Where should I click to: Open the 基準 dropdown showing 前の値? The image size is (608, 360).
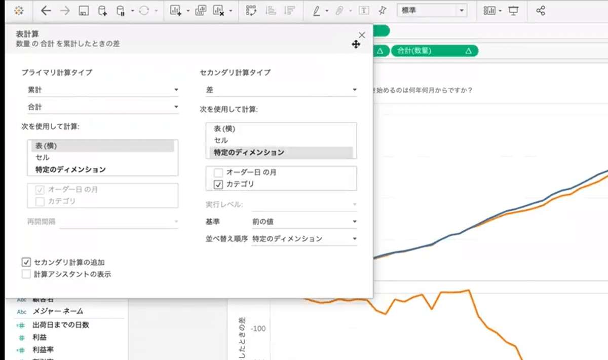tap(304, 221)
